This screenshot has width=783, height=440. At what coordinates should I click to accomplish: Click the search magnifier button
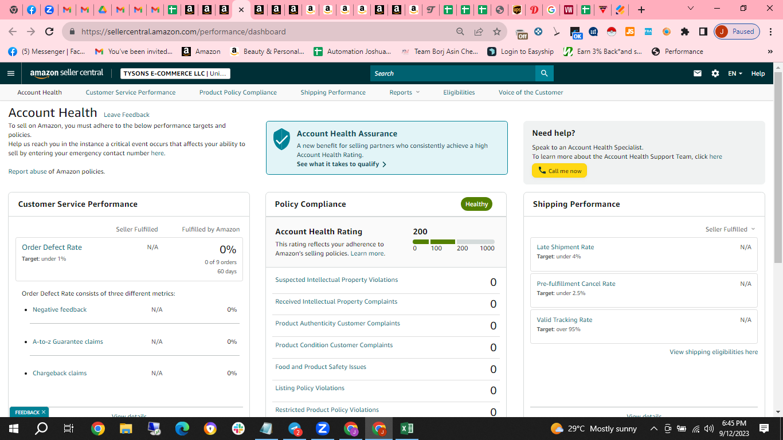pos(544,73)
